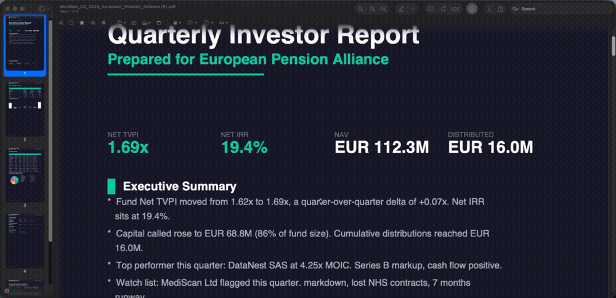Click the Share icon in toolbar
Image resolution: width=616 pixels, height=298 pixels.
coord(500,9)
